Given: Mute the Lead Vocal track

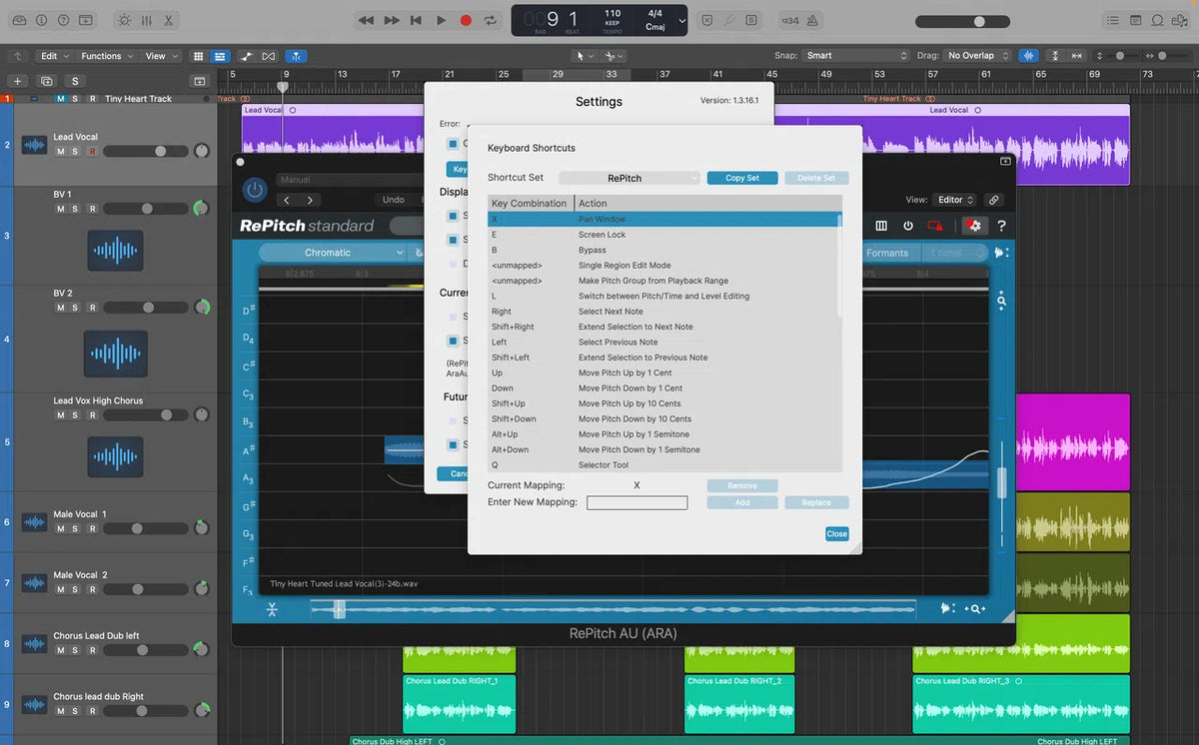Looking at the screenshot, I should (x=61, y=152).
